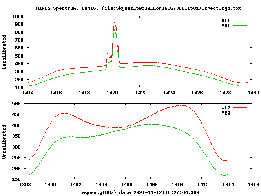Click the 450 y-axis tick label
This screenshot has height=196, width=261.
[16, 114]
